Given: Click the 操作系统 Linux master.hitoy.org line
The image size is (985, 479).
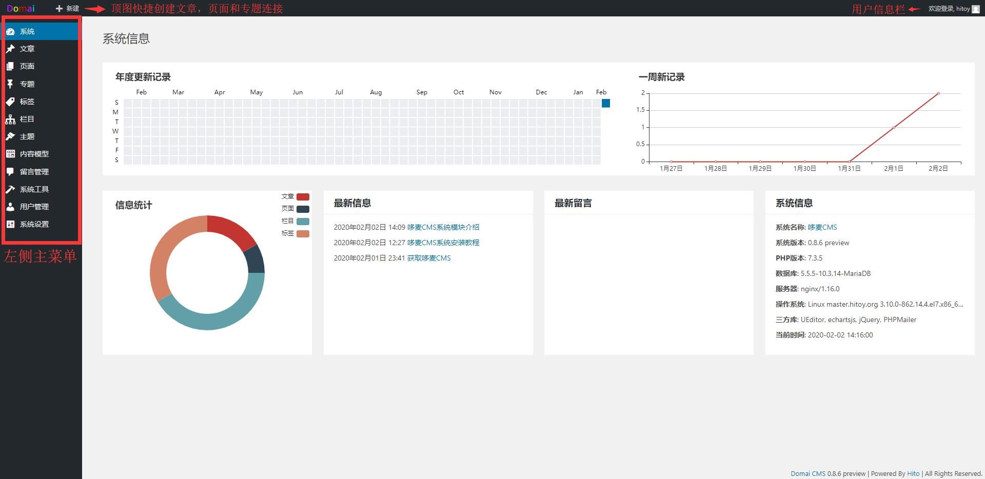Looking at the screenshot, I should (870, 304).
